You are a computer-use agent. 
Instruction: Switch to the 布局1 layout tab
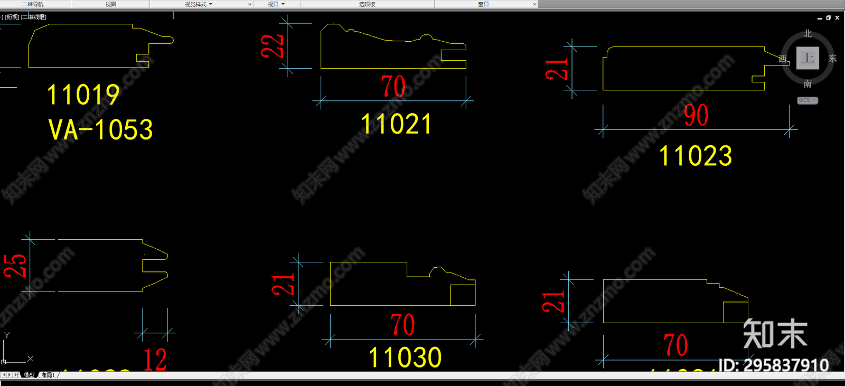(x=48, y=375)
